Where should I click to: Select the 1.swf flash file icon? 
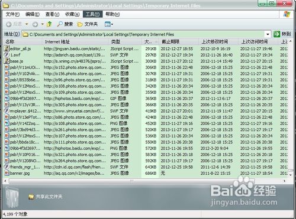pyautogui.click(x=7, y=55)
